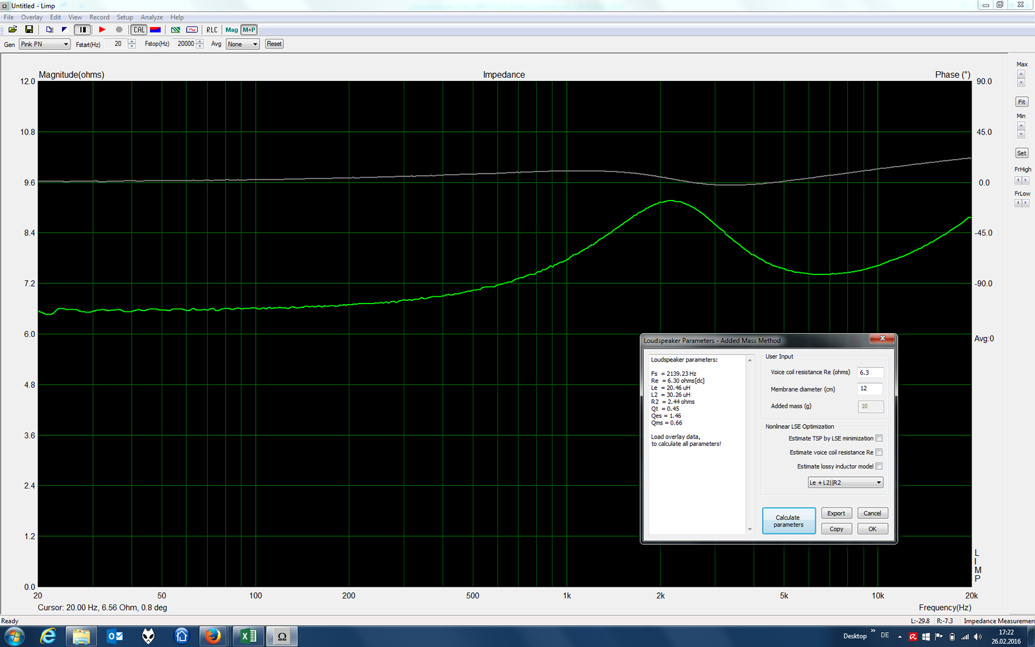
Task: Enable Estimate lossy inductor model checkbox
Action: click(x=879, y=466)
